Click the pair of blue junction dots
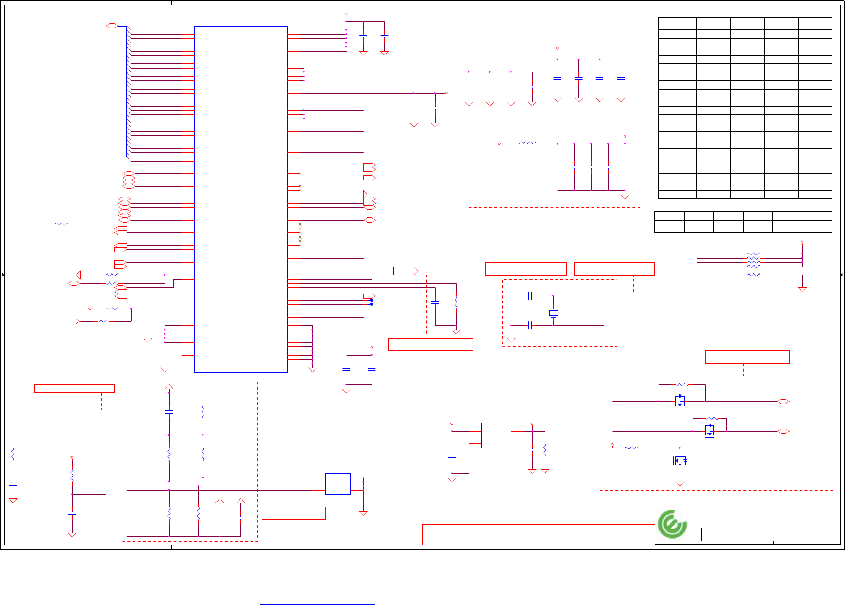The image size is (845, 605). pos(372,302)
